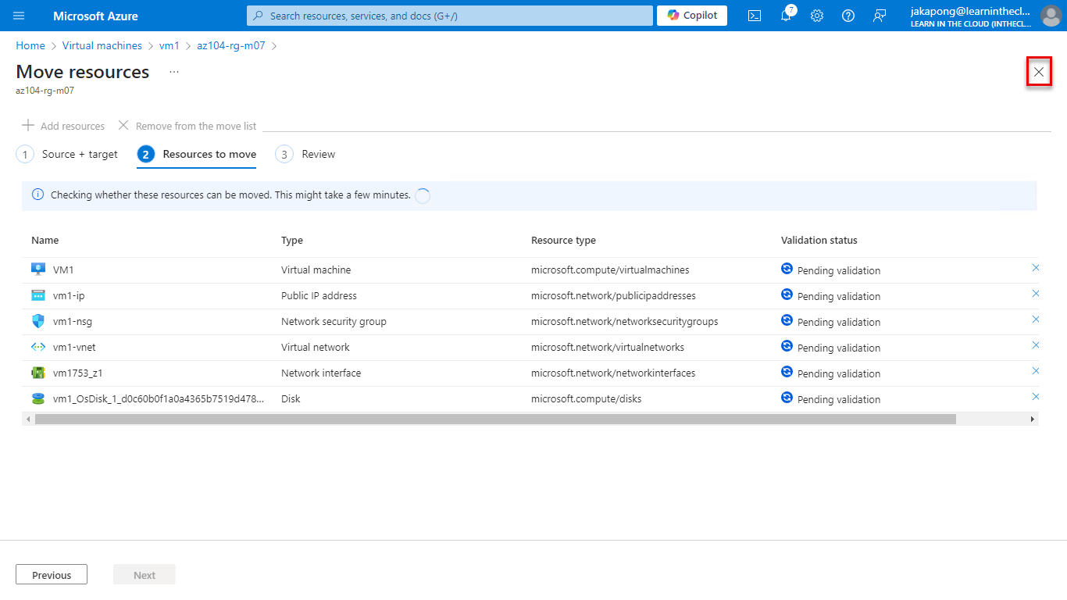Click the search resources box
1067x600 pixels.
[449, 16]
